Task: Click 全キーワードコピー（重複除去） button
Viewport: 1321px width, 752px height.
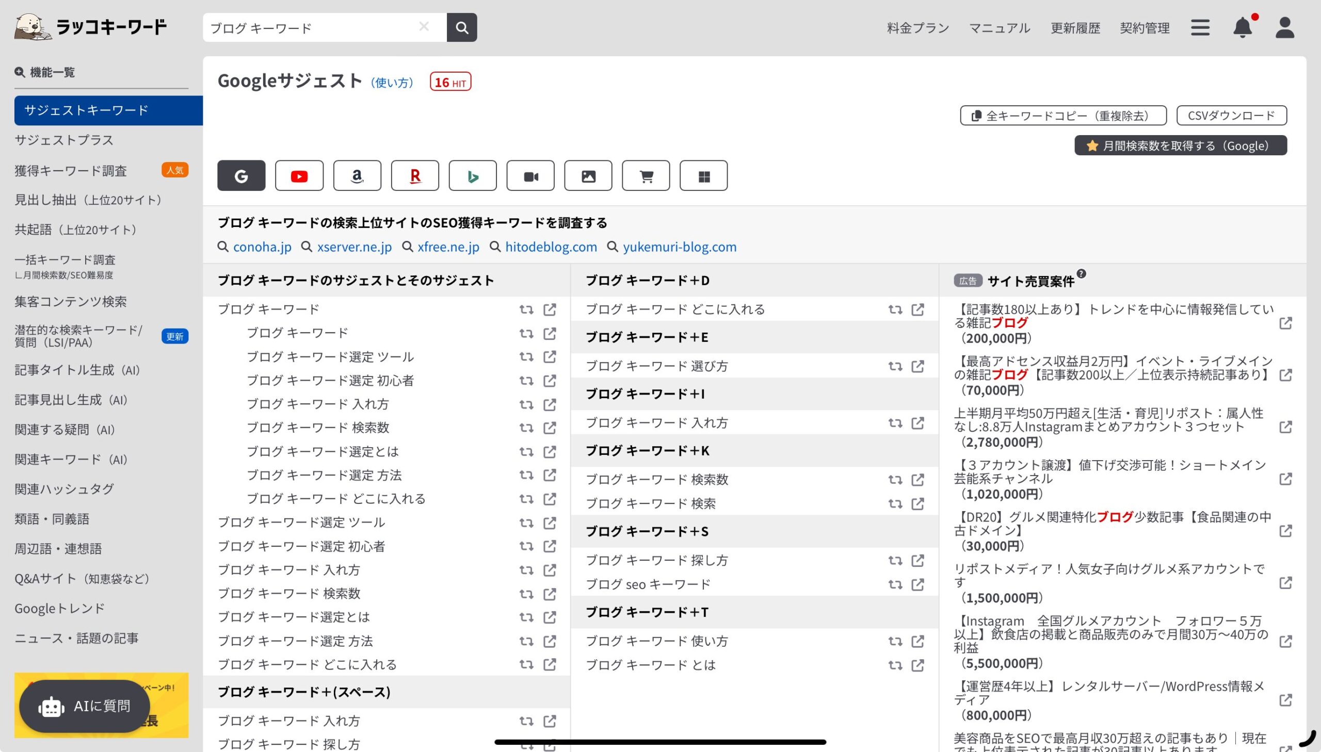Action: tap(1063, 115)
